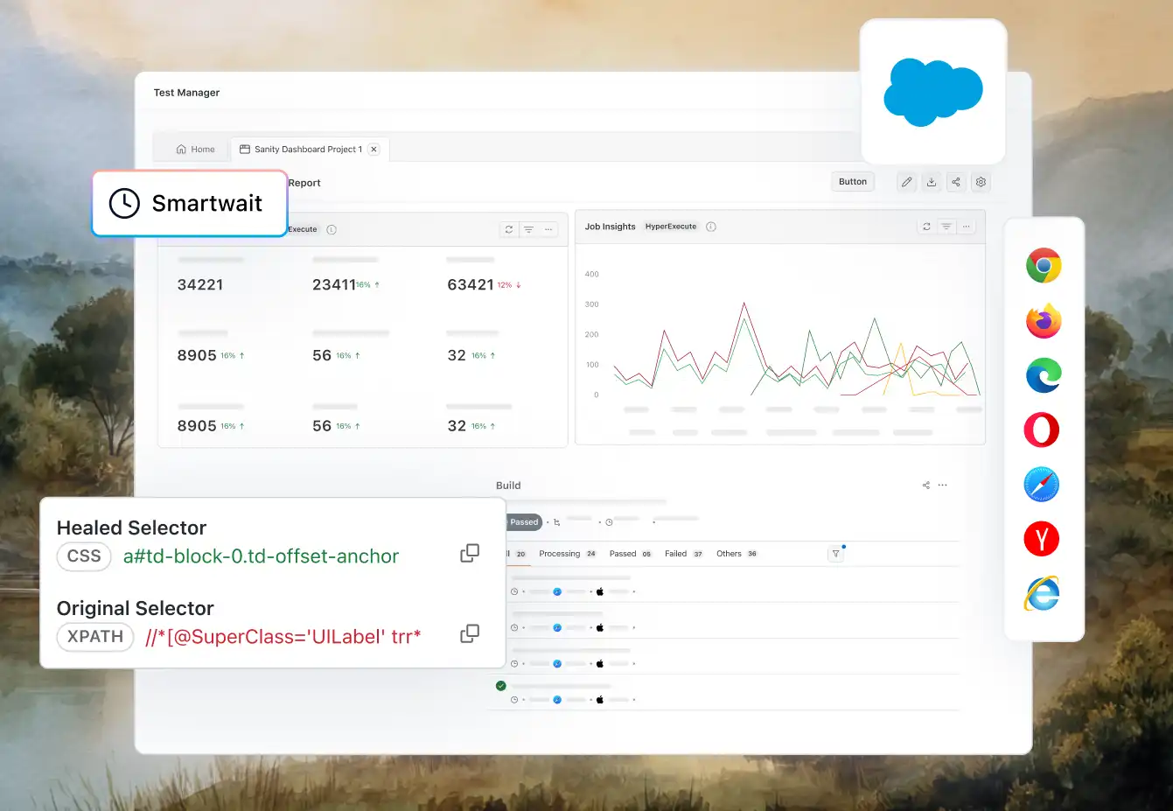1173x811 pixels.
Task: Switch to Sanity Dashboard Project 1 tab
Action: pos(302,150)
